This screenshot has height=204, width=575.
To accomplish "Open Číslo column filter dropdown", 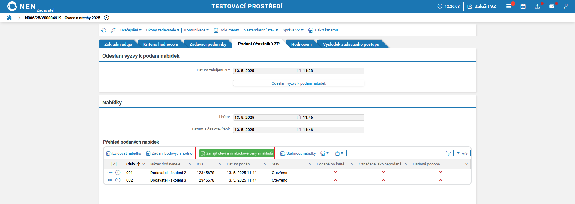I will (x=144, y=164).
